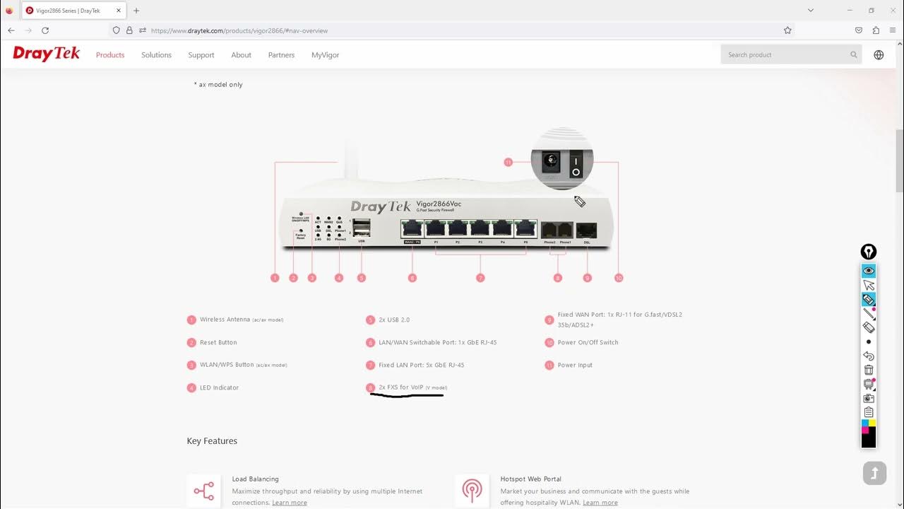Click the undo arrow in annotation bar

pyautogui.click(x=869, y=356)
